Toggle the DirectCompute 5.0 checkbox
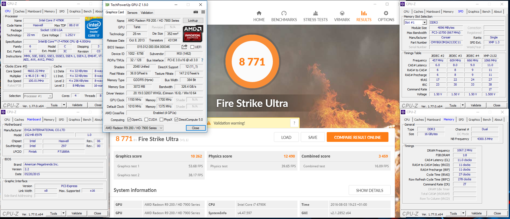Screen dimensions: 510x219 176,120
